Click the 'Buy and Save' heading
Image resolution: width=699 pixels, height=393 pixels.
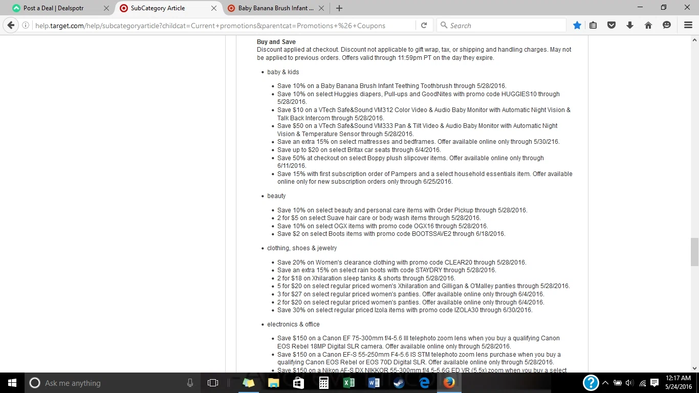tap(276, 42)
